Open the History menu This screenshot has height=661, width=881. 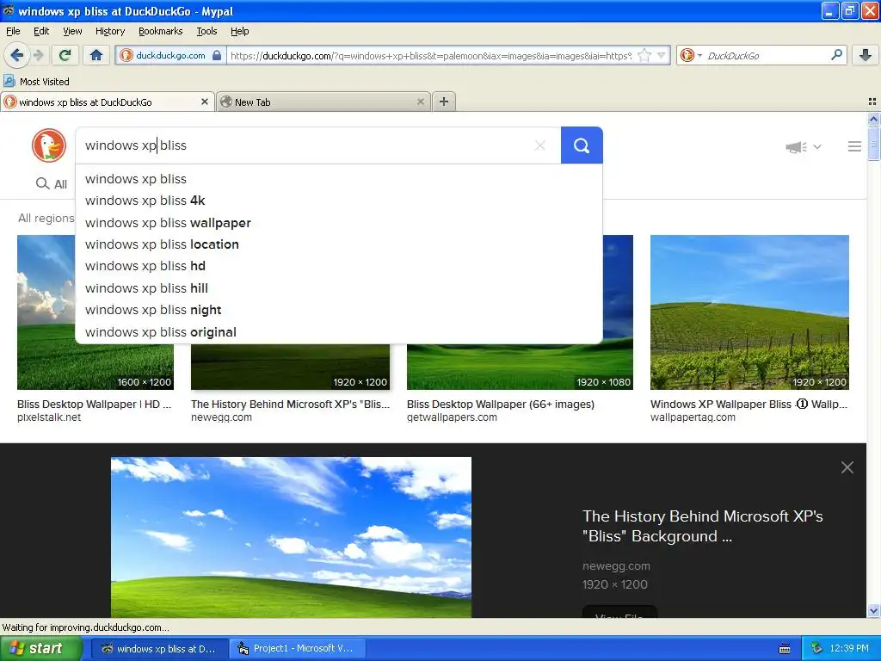[109, 31]
